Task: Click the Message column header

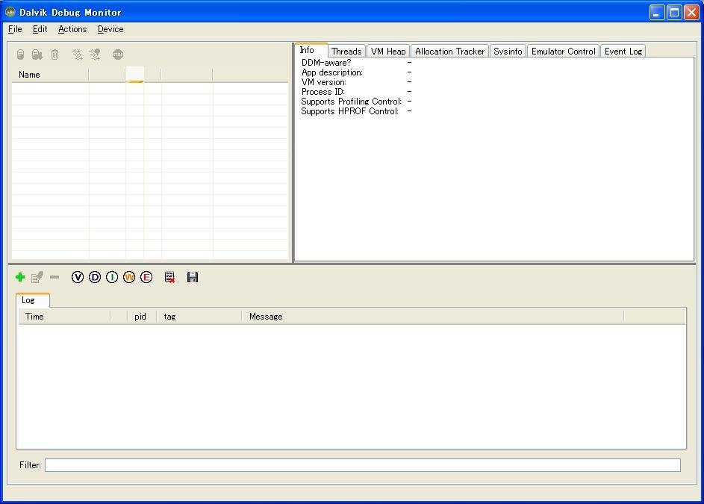Action: (433, 317)
